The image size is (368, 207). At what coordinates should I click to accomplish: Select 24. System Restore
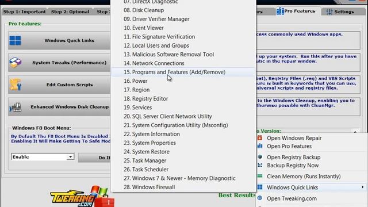click(x=183, y=152)
